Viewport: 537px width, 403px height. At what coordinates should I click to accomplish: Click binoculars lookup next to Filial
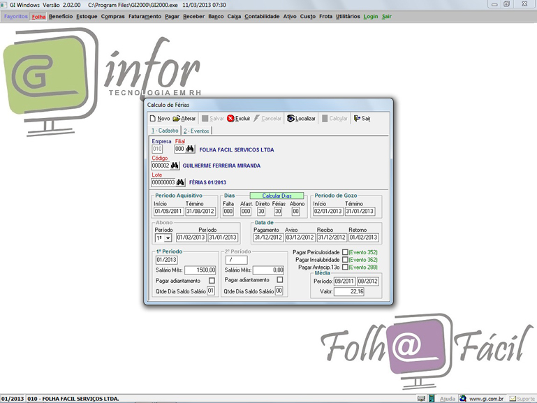[190, 149]
